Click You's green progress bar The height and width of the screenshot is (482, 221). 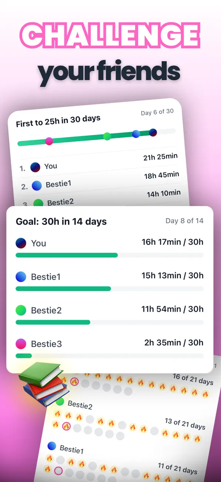[67, 255]
